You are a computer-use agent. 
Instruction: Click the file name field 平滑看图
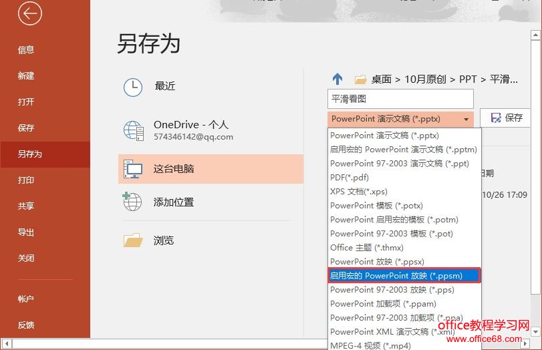(400, 99)
